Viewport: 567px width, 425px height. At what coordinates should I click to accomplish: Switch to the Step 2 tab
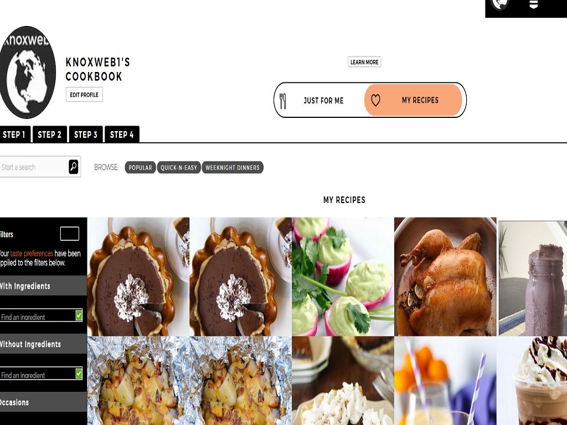(49, 134)
